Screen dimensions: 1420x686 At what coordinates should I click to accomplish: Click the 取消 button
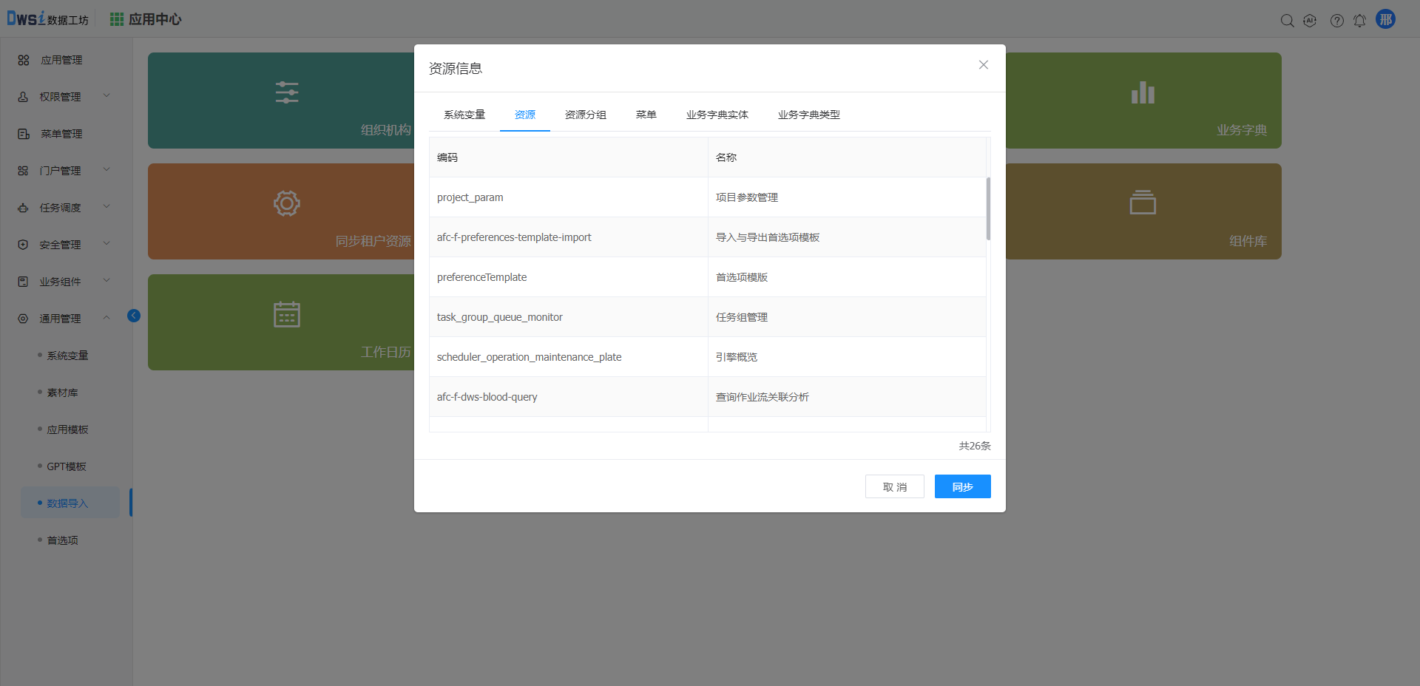pos(894,486)
